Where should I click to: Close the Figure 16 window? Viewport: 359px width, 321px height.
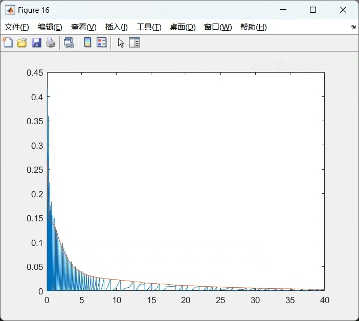point(343,10)
